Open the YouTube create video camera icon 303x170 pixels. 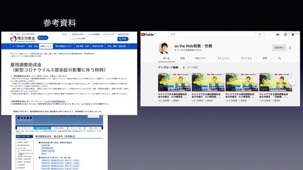(278, 34)
